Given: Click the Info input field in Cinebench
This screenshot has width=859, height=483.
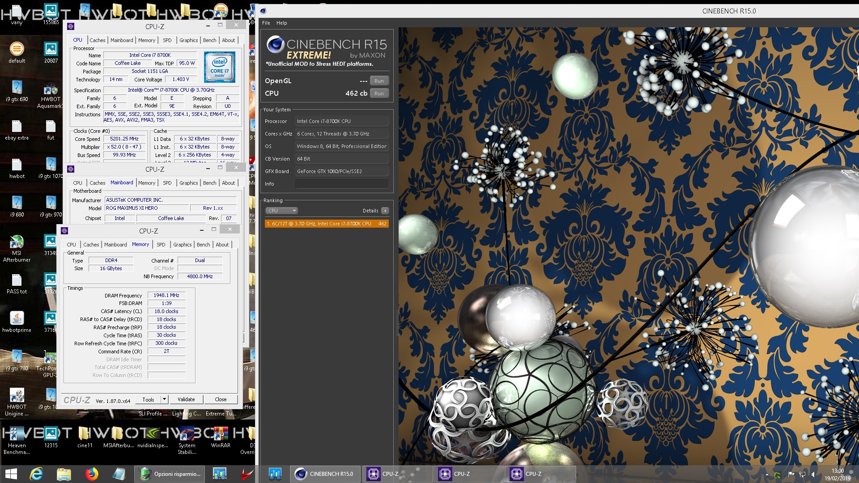Looking at the screenshot, I should (341, 184).
